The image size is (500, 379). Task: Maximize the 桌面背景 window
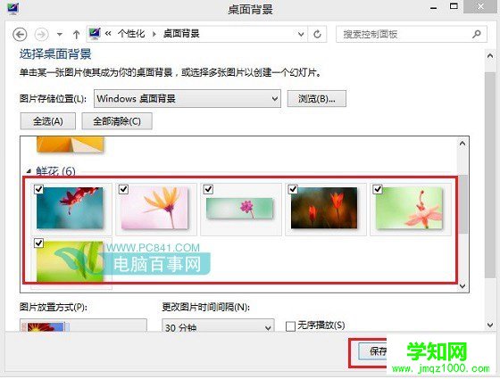[454, 6]
